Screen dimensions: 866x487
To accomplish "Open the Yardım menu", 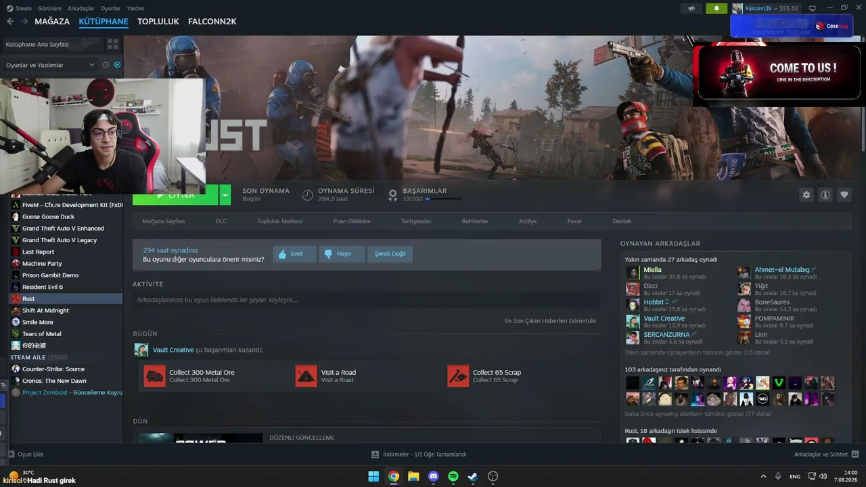I will pos(135,8).
